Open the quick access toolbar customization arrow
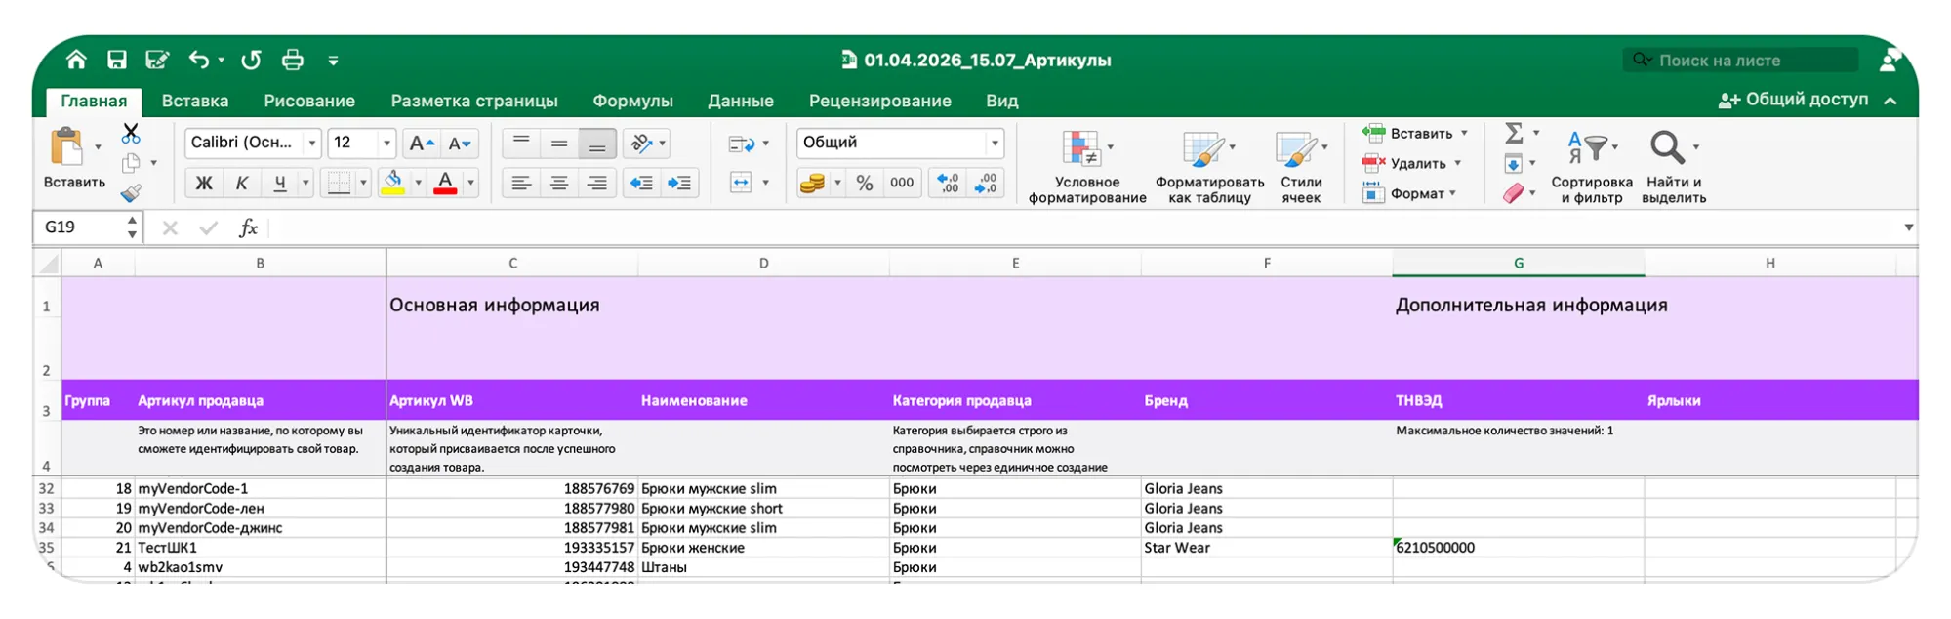1951x619 pixels. 333,61
